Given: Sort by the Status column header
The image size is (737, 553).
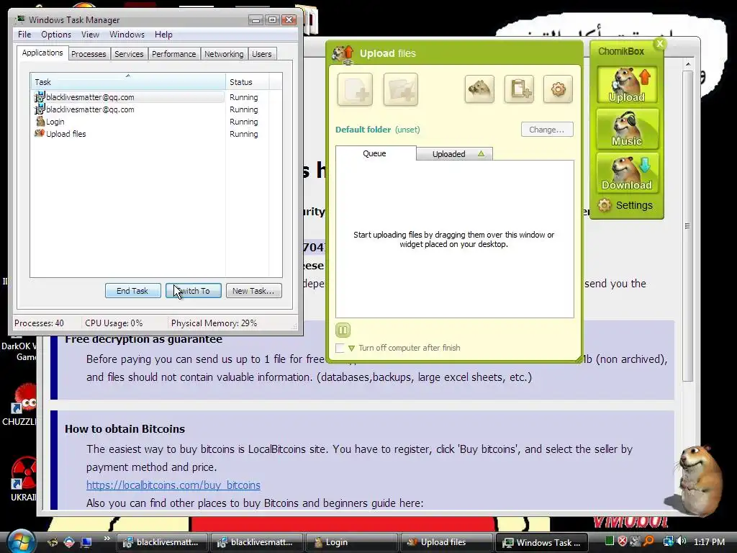Looking at the screenshot, I should click(248, 82).
